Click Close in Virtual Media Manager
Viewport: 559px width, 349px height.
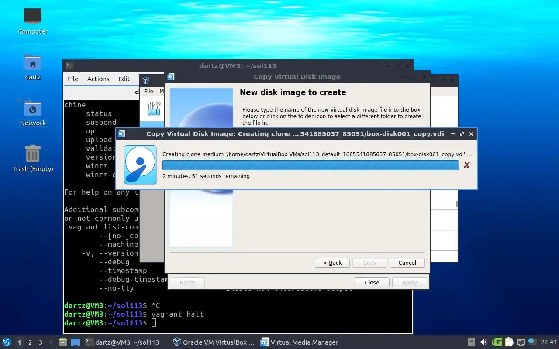pyautogui.click(x=372, y=282)
